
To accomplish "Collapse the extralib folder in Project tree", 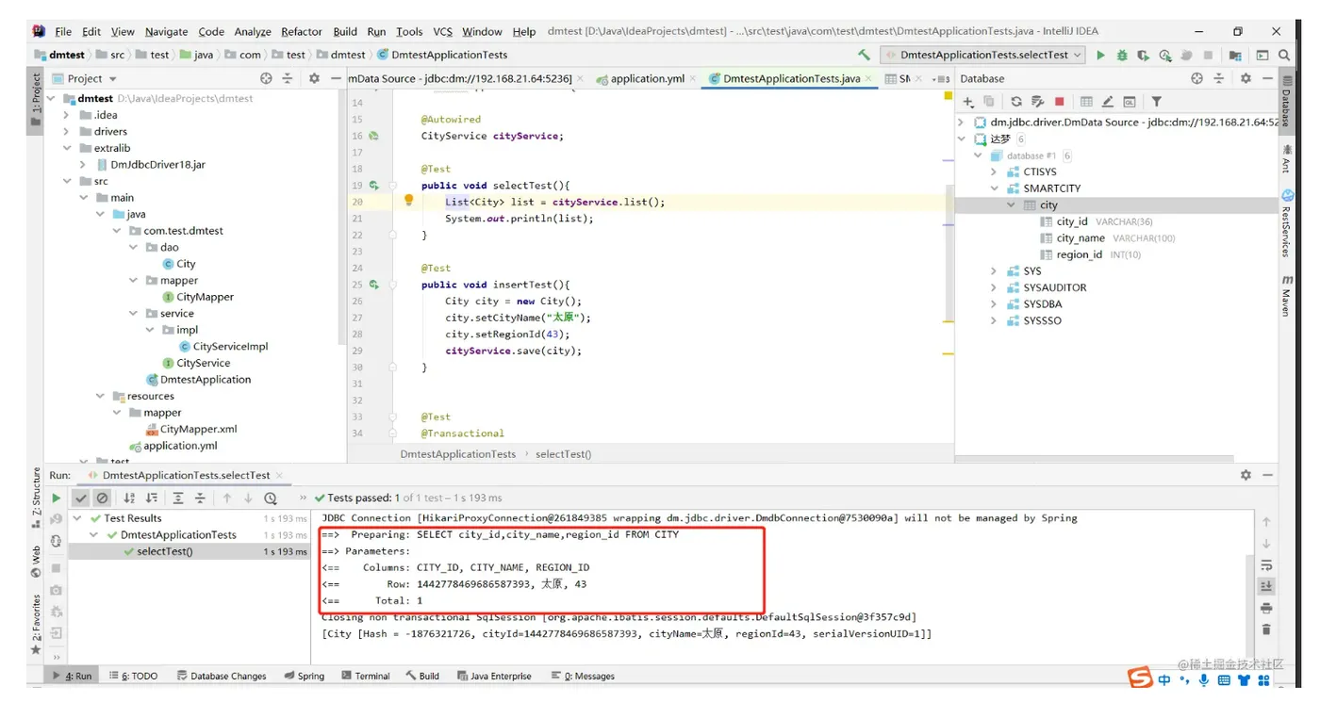I will (x=67, y=148).
